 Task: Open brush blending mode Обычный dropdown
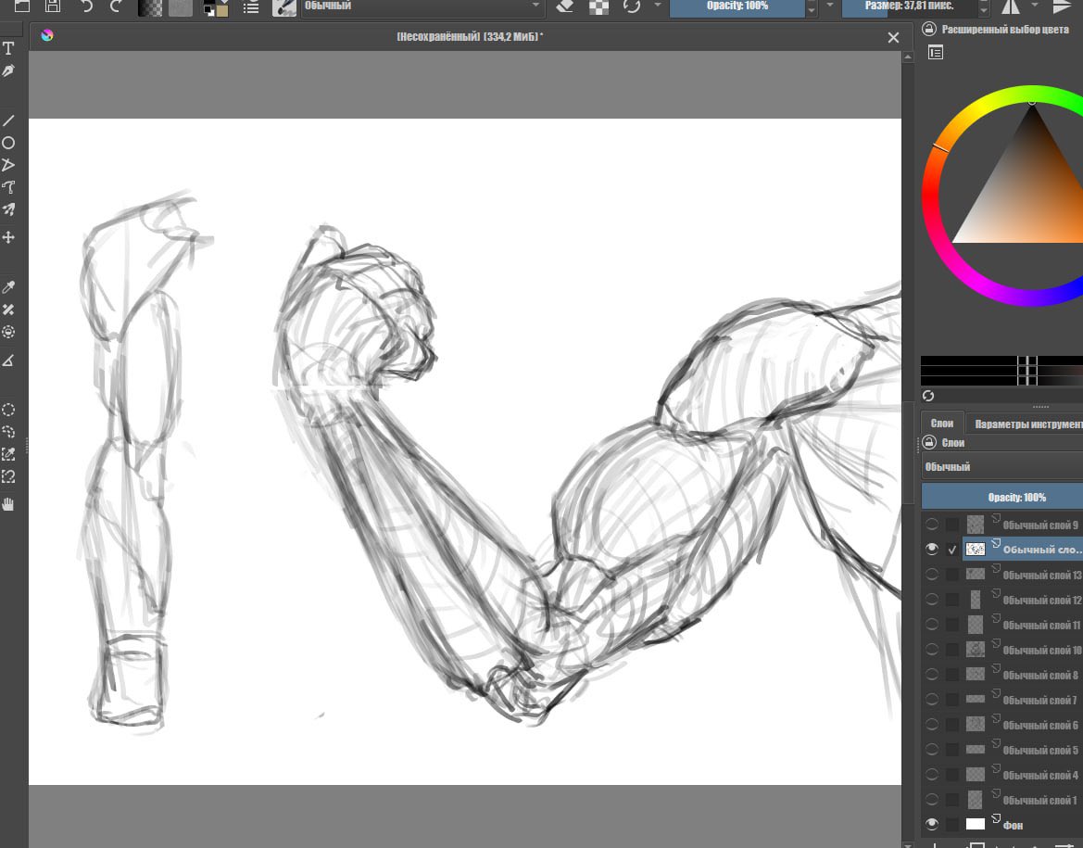coord(422,6)
